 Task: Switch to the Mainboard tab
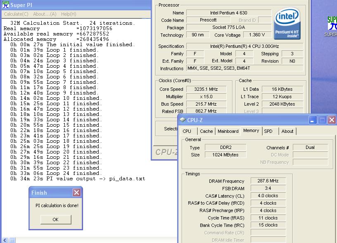coord(228,131)
